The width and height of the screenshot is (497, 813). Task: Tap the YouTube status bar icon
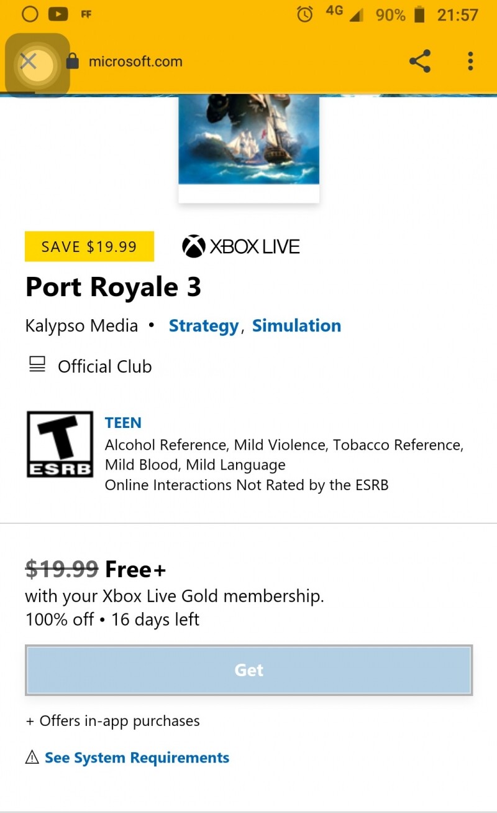(x=58, y=14)
